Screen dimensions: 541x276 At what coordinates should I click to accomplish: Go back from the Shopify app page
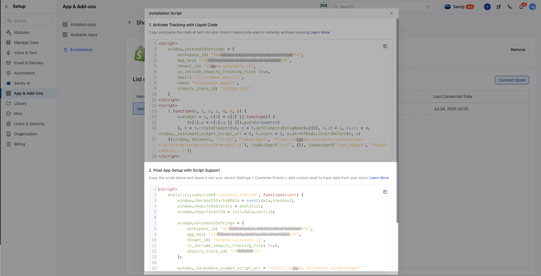(130, 22)
